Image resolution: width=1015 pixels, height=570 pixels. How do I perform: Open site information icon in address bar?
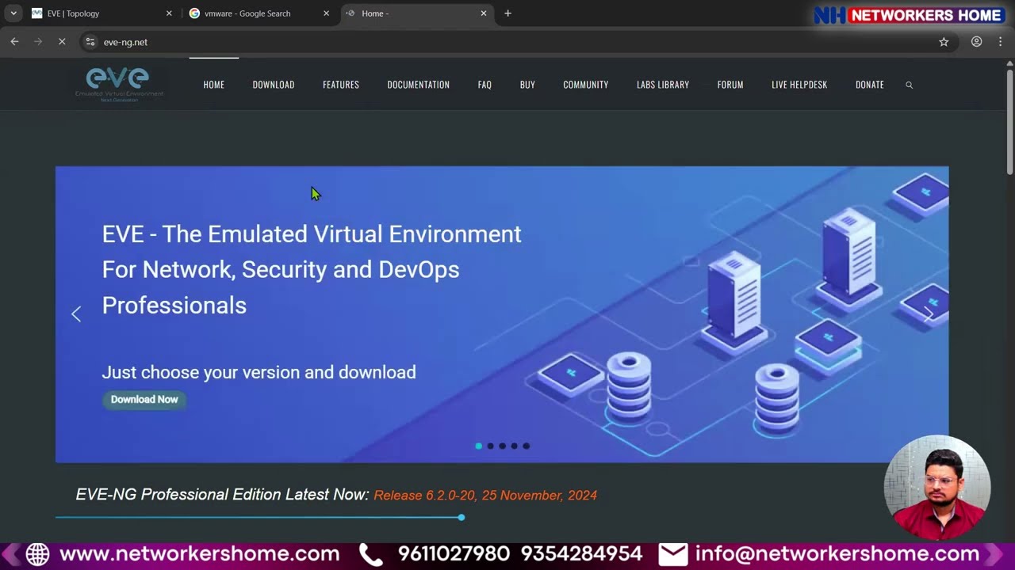[x=90, y=42]
